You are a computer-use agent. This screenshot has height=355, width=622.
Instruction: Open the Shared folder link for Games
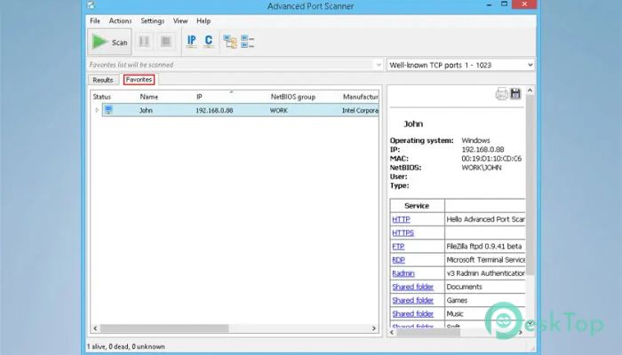pos(412,300)
